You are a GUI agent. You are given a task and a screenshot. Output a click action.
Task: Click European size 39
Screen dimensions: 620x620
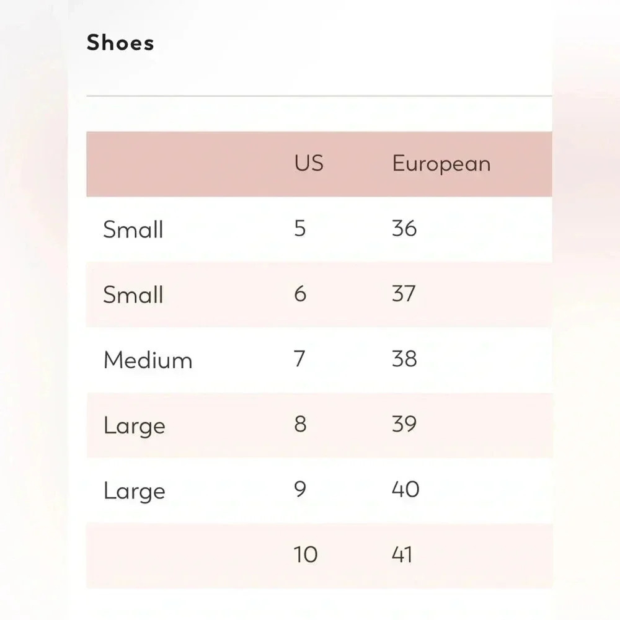(404, 424)
